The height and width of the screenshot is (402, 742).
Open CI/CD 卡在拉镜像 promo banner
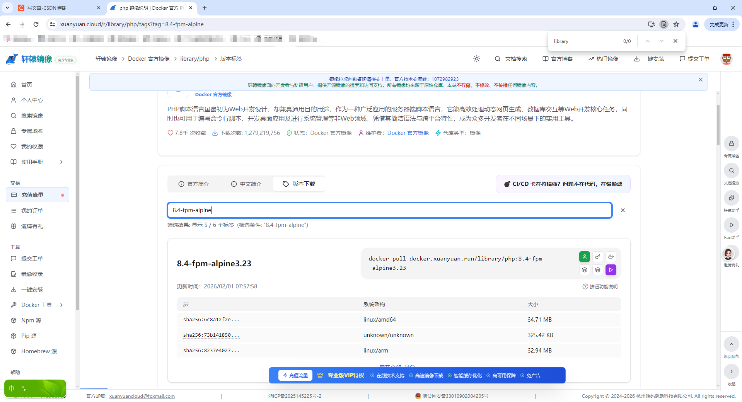coord(563,184)
